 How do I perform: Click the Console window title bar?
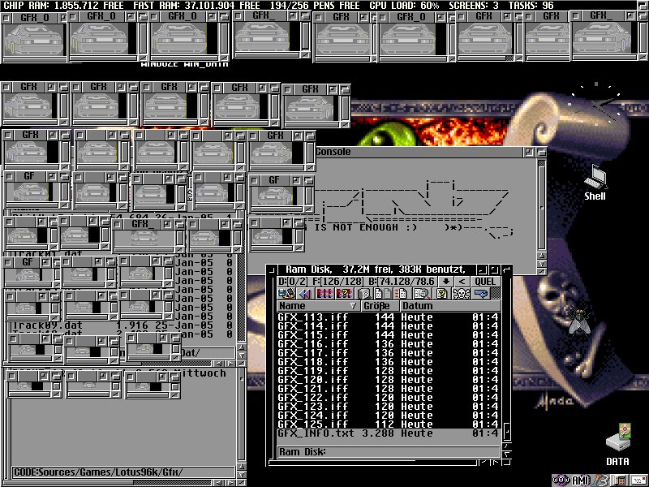pos(419,152)
